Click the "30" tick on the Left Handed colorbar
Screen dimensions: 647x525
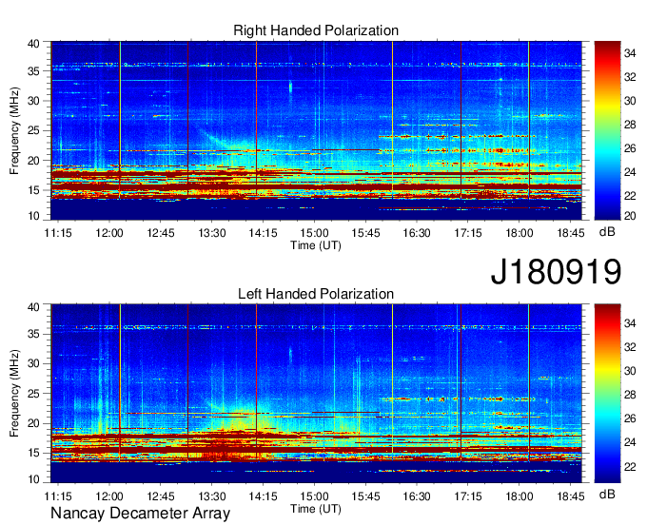click(630, 371)
